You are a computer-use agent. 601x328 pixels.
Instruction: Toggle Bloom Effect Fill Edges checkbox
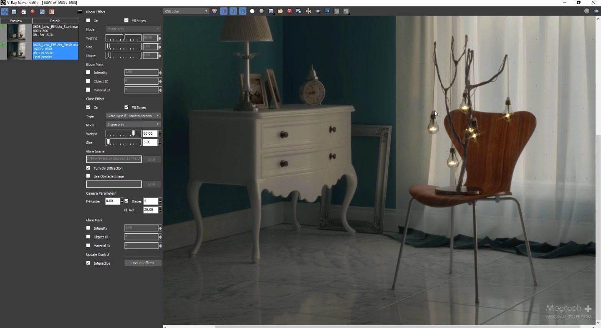[126, 20]
